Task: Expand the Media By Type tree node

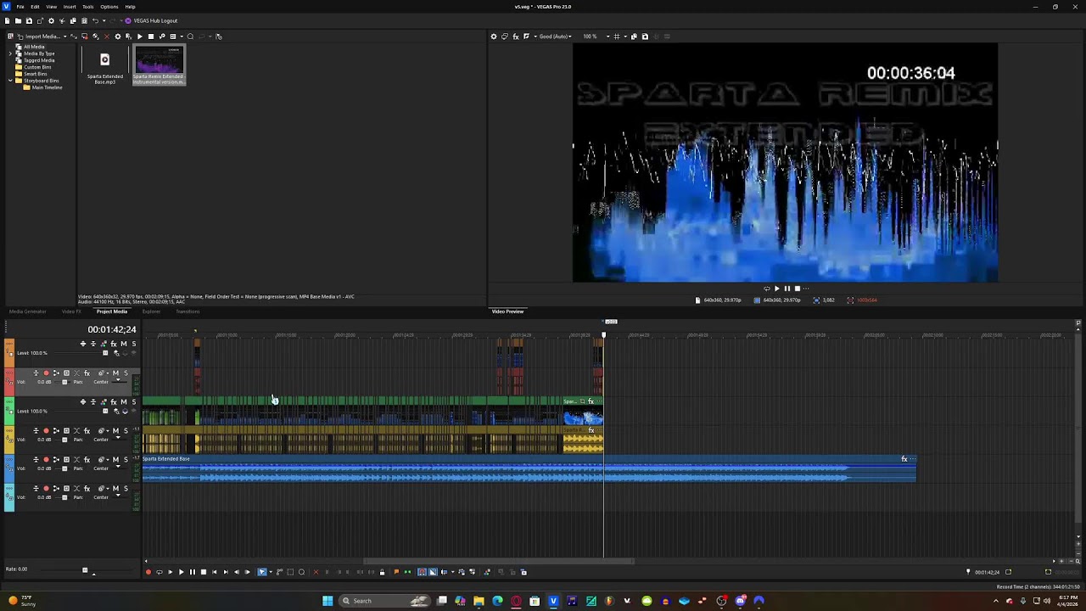Action: pos(10,53)
